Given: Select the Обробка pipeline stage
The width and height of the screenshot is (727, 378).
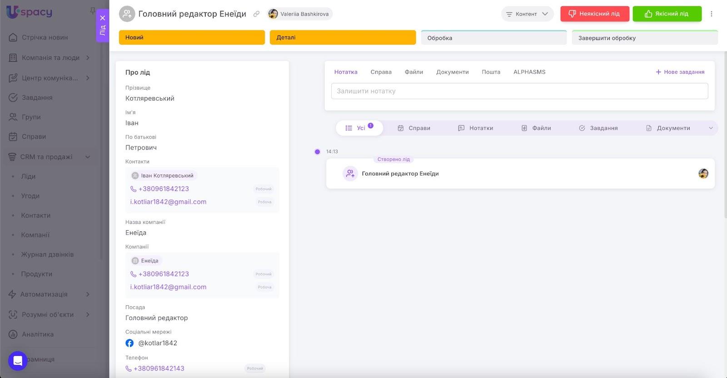Looking at the screenshot, I should pos(493,38).
